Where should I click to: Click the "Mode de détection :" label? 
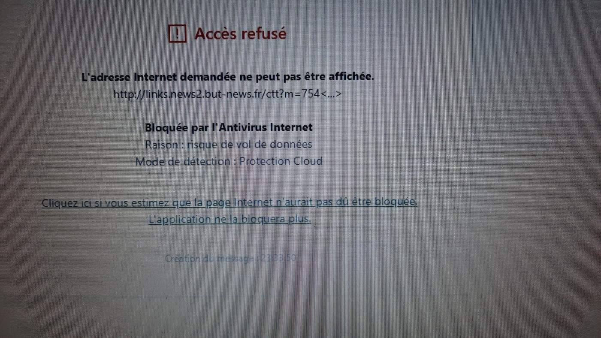186,162
